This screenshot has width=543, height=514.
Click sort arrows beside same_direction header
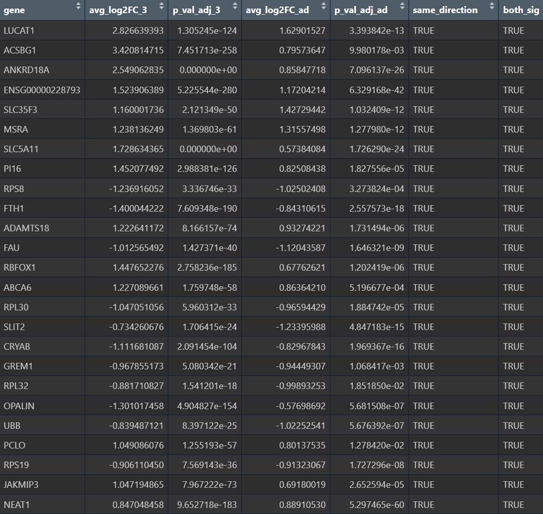pyautogui.click(x=492, y=7)
